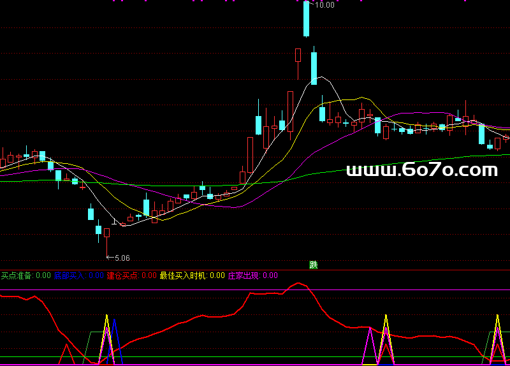
Task: Click the tall red candle starting the rally
Action: 250,154
